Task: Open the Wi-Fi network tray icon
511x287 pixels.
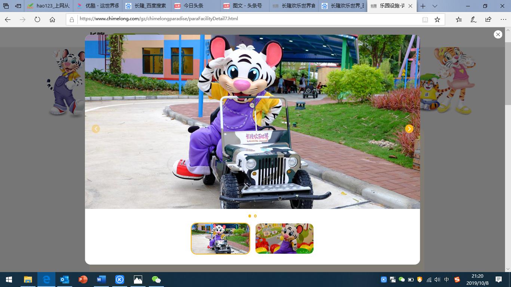Action: point(429,280)
